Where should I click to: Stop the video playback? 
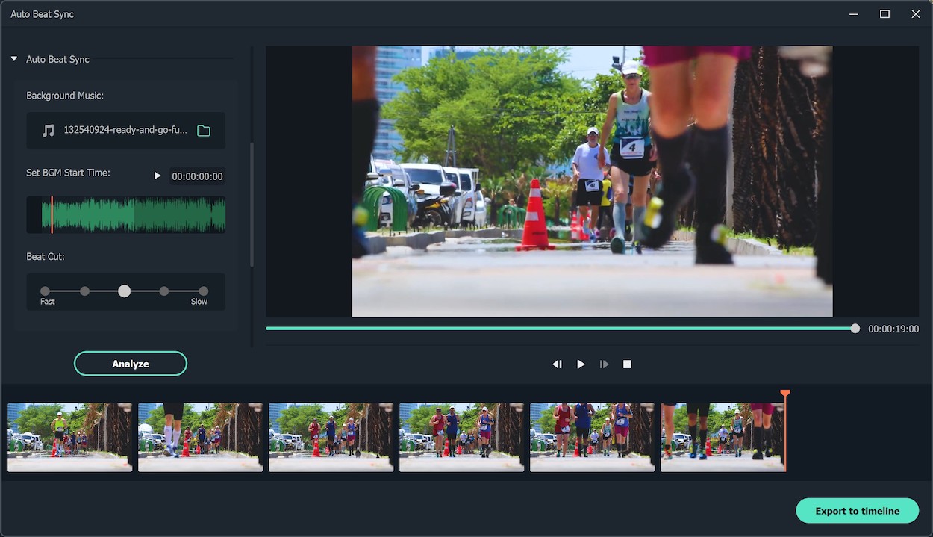(x=628, y=364)
